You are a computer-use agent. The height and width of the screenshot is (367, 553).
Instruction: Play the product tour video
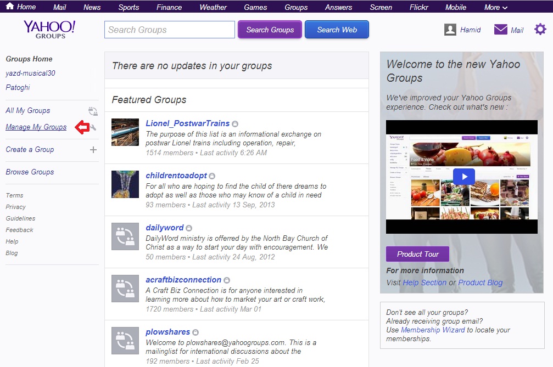(464, 177)
